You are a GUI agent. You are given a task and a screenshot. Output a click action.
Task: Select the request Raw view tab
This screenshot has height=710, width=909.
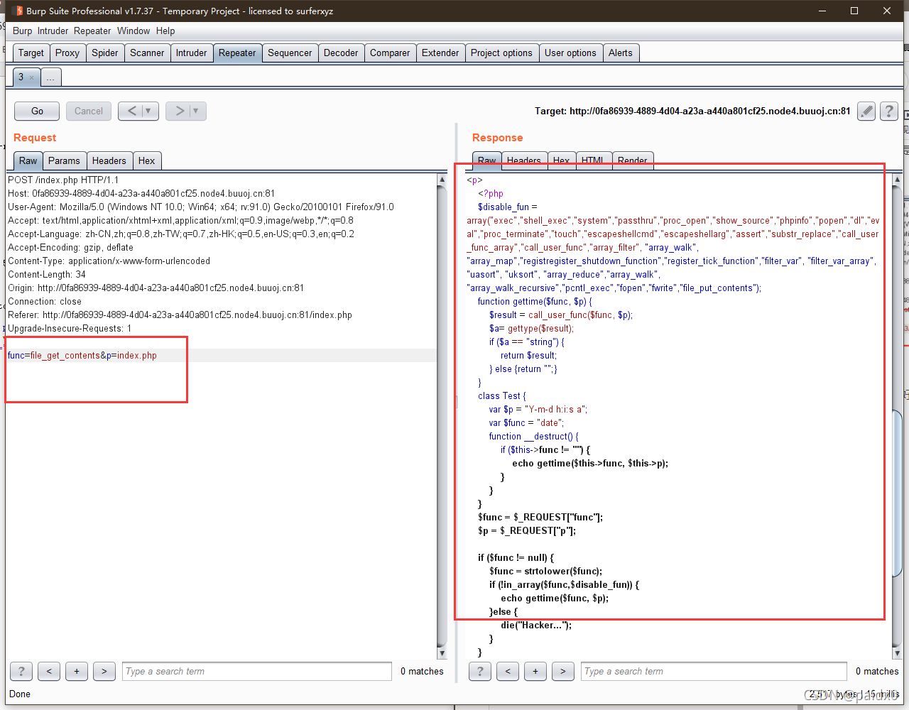pyautogui.click(x=28, y=160)
